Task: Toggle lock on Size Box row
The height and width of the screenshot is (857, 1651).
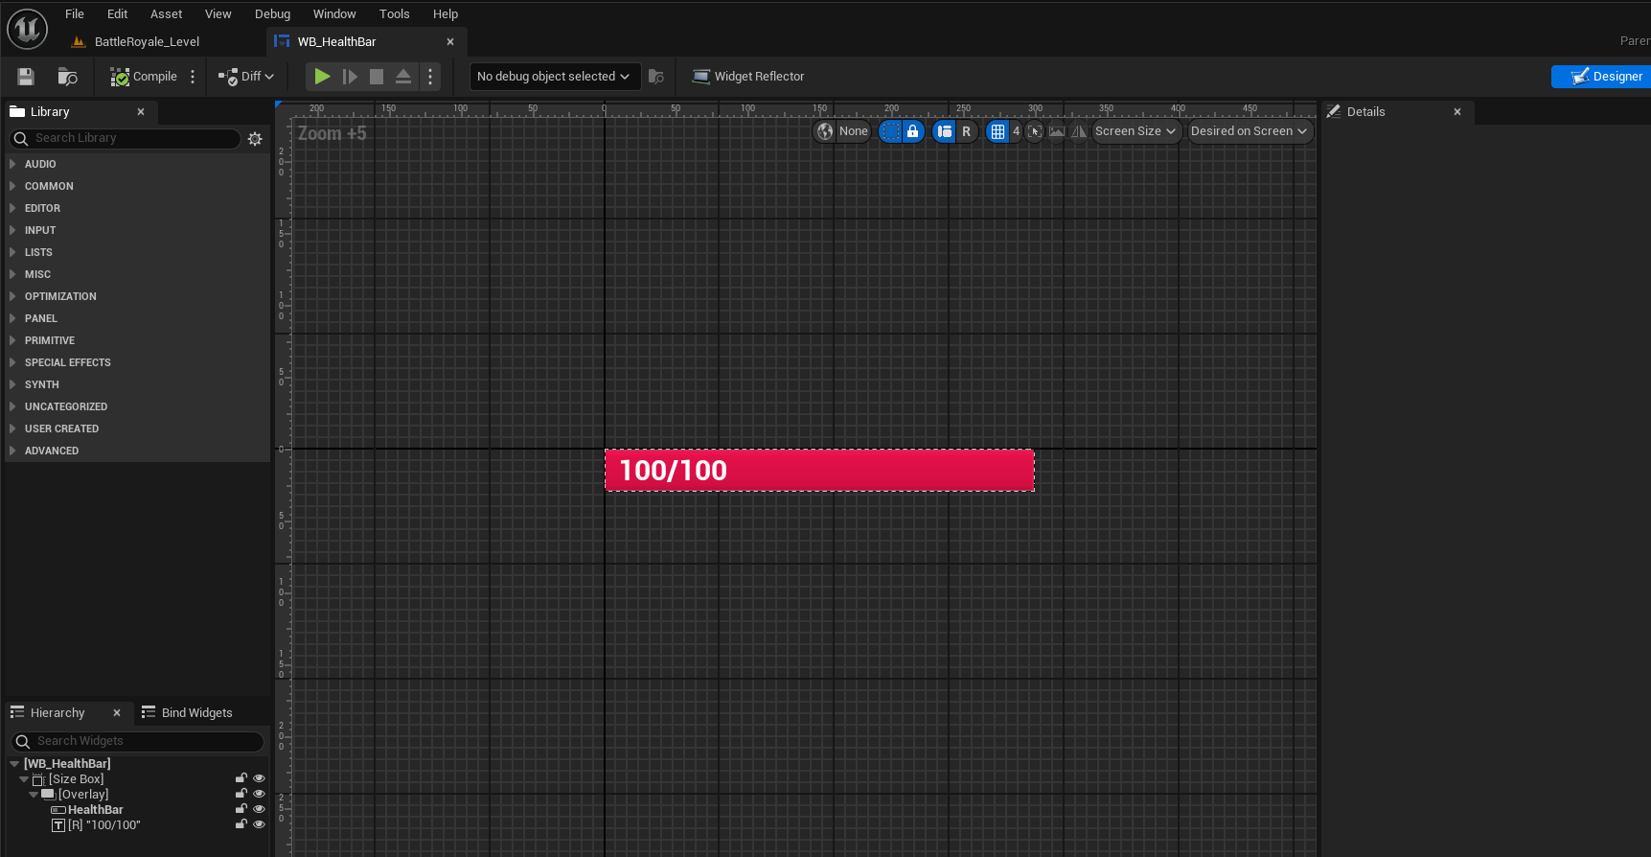Action: click(241, 779)
